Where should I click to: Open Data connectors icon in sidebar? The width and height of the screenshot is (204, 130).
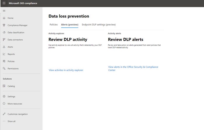[x=4, y=40]
